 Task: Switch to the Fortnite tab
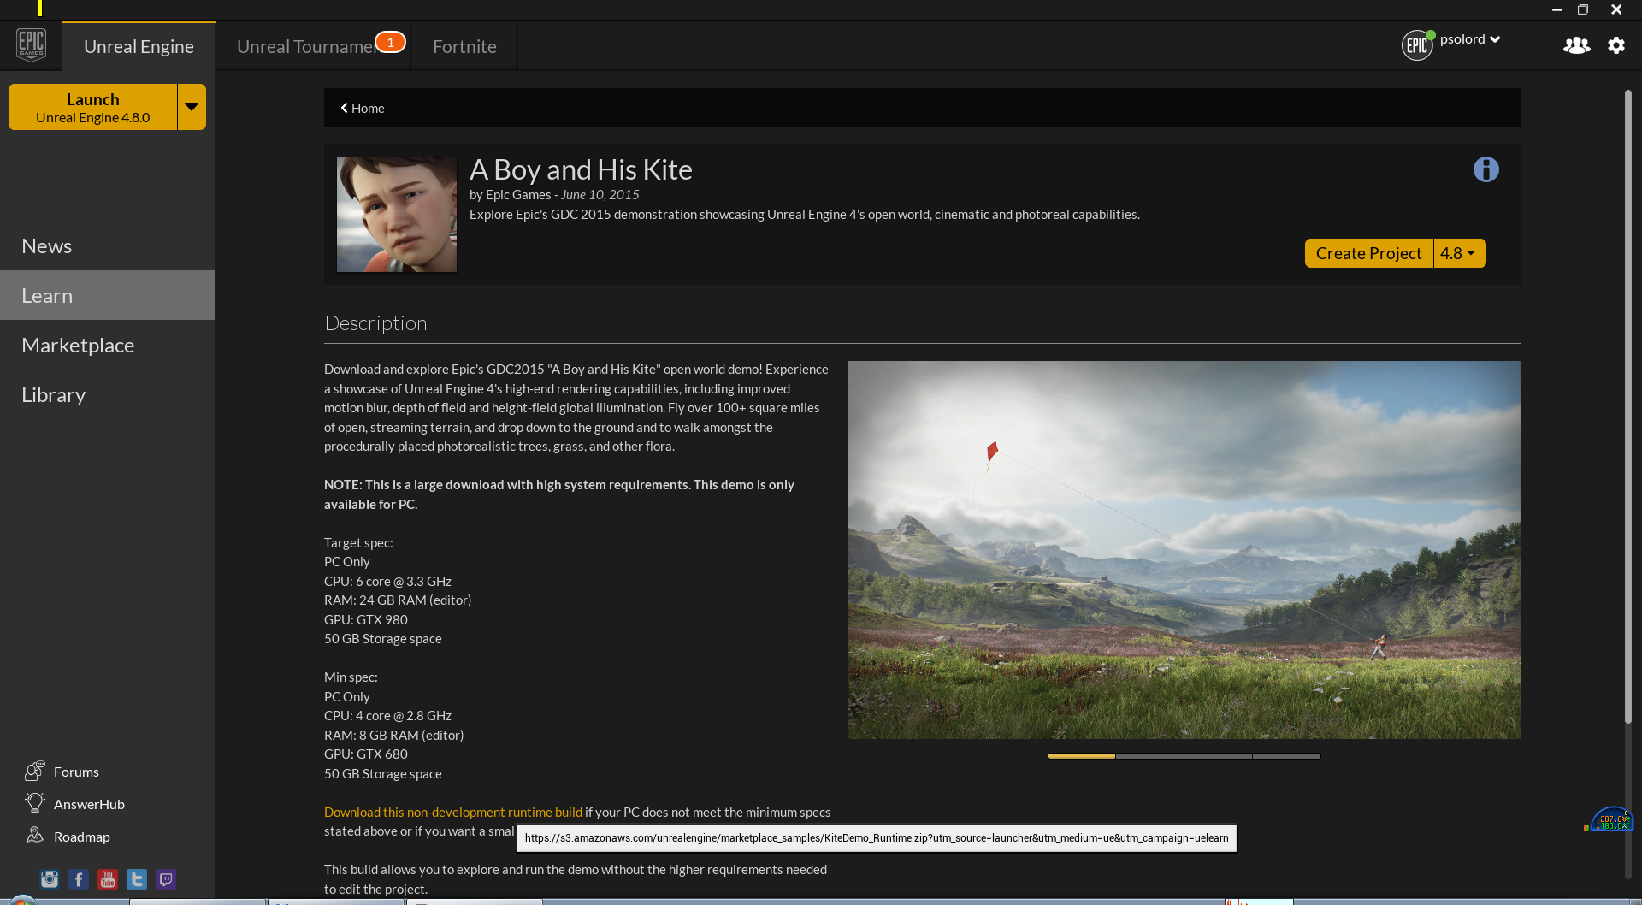click(x=464, y=46)
